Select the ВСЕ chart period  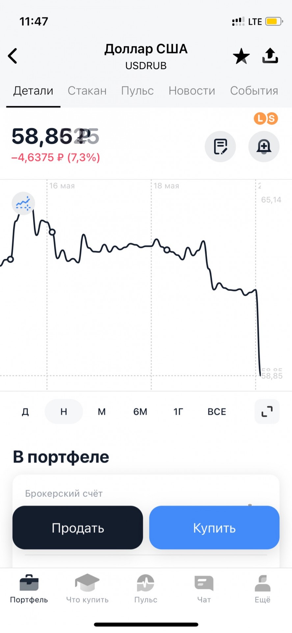(x=217, y=412)
